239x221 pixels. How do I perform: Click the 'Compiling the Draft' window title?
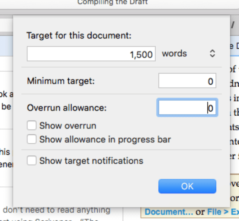click(x=113, y=2)
